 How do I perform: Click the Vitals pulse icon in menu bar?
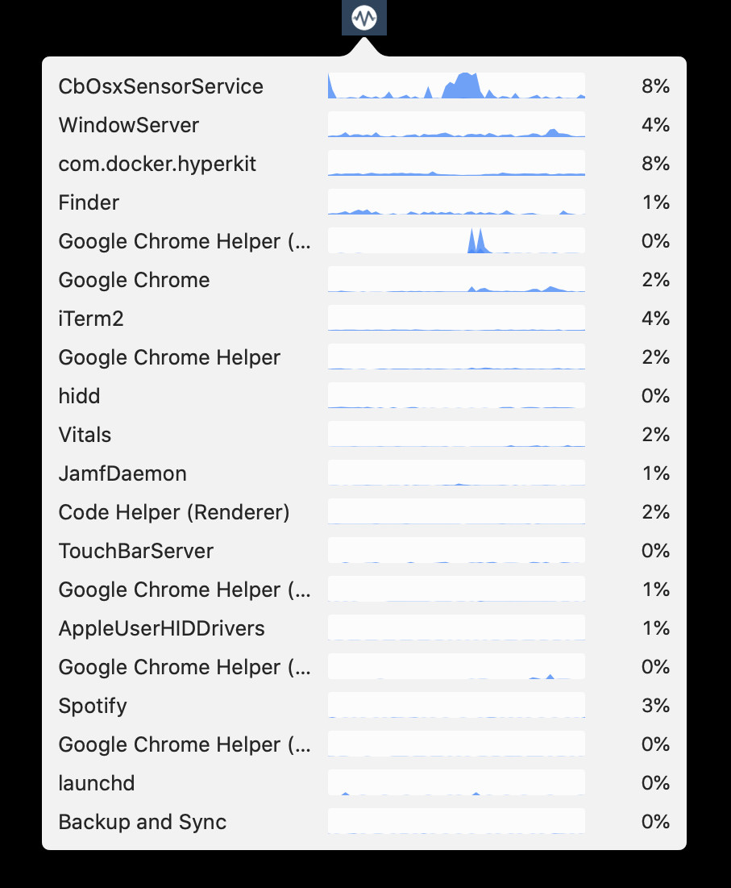363,18
